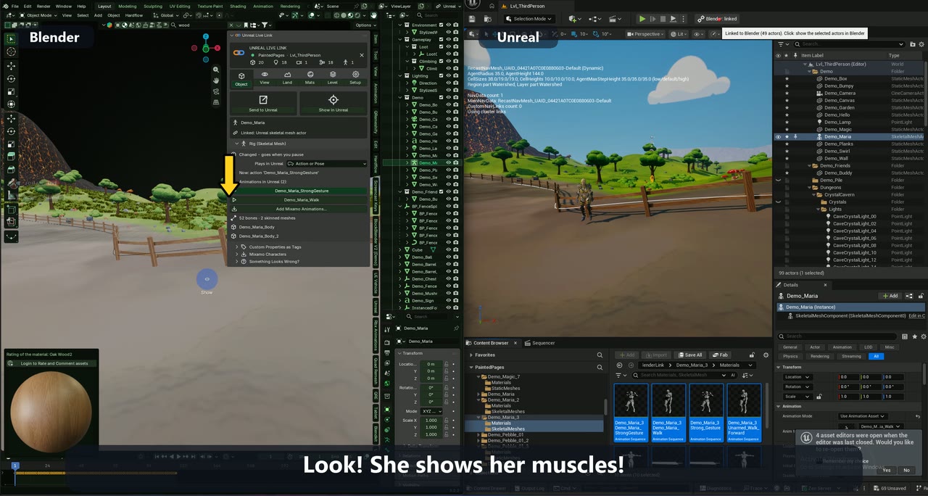This screenshot has height=496, width=928.
Task: Select the All filter in Details
Action: (876, 356)
